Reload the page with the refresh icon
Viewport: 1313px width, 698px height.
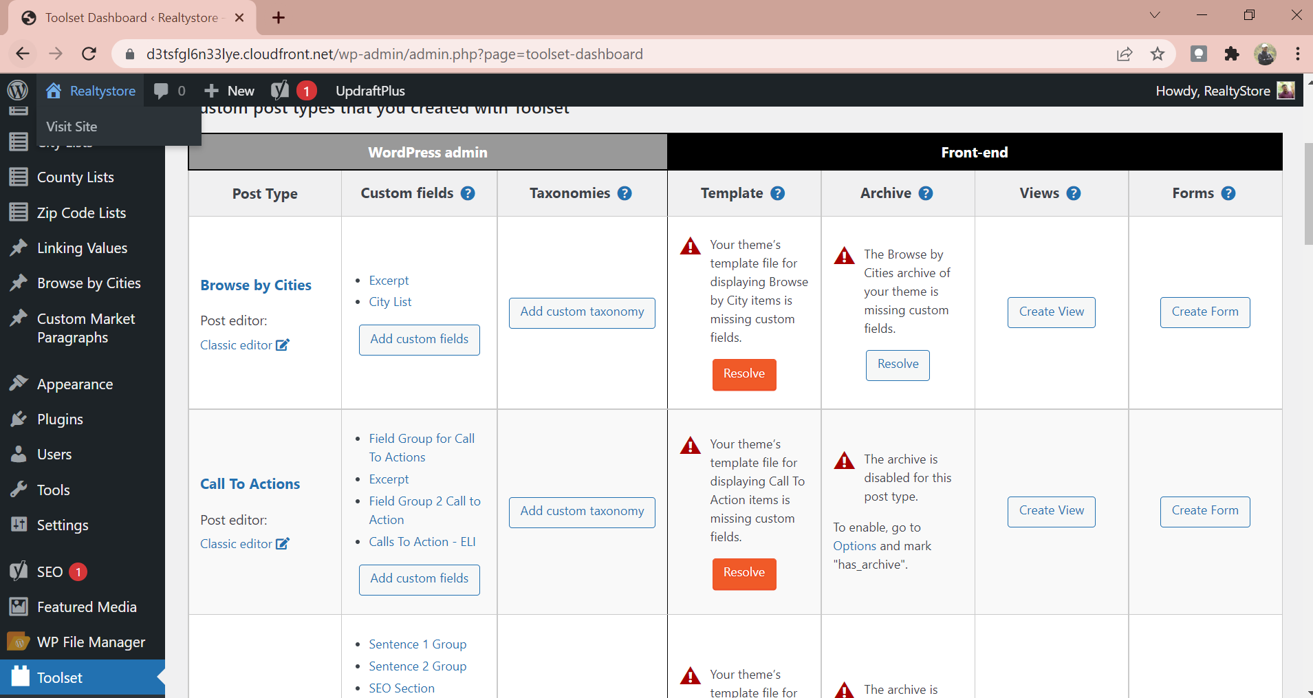coord(89,54)
